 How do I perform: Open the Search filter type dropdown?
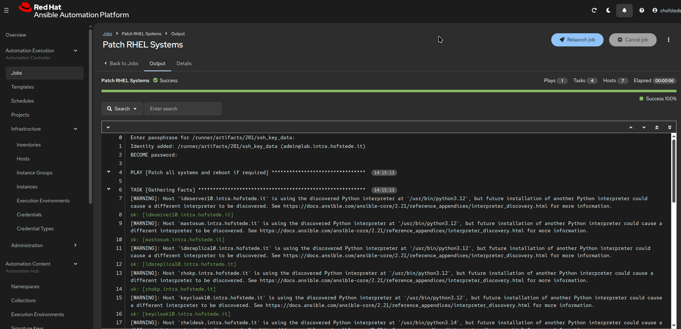pyautogui.click(x=122, y=109)
